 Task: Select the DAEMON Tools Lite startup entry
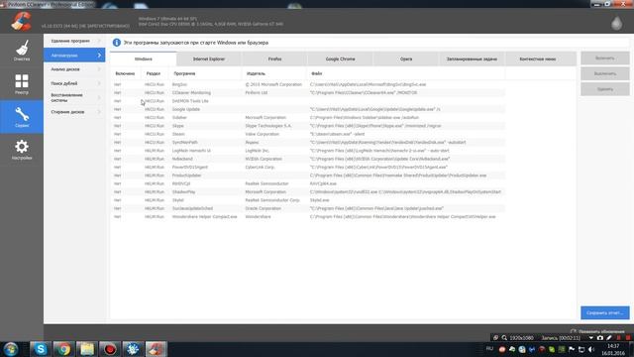tap(308, 101)
